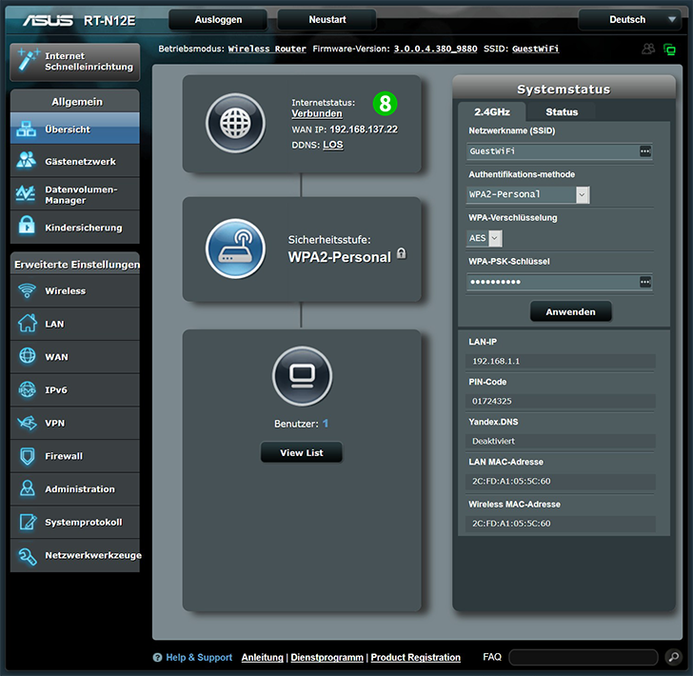Open the Anleitung link
Screen dimensions: 693x676
click(x=262, y=657)
